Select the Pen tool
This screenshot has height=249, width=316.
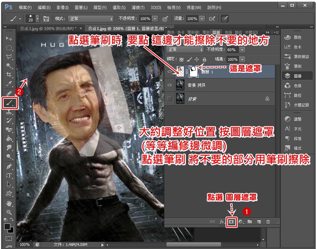click(x=9, y=166)
